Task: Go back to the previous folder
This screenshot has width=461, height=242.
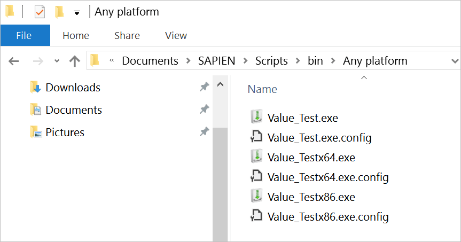Action: [x=13, y=61]
